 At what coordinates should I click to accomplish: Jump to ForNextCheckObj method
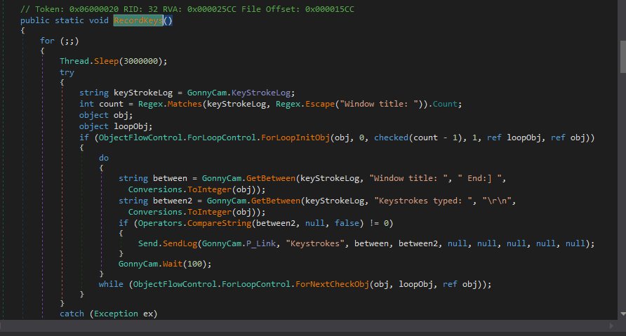(x=332, y=284)
